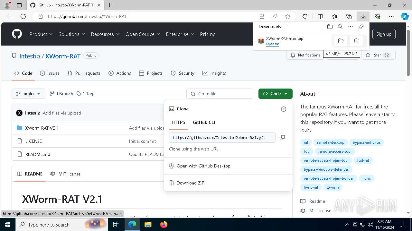Copy the clone URL to clipboard

click(x=282, y=138)
